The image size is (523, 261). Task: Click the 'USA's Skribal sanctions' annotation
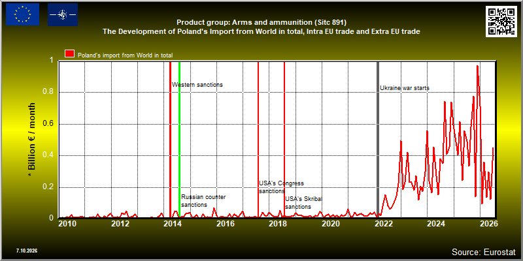(x=304, y=203)
